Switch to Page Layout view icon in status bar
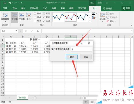 (92, 102)
